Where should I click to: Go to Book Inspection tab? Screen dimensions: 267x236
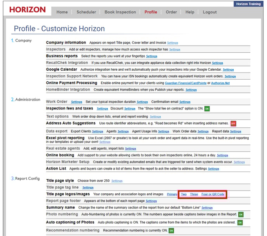[120, 12]
